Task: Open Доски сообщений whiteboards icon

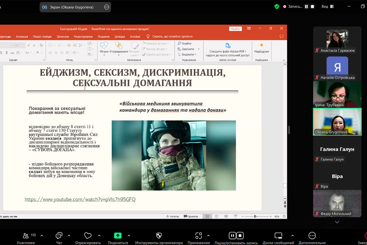Action: click(279, 236)
